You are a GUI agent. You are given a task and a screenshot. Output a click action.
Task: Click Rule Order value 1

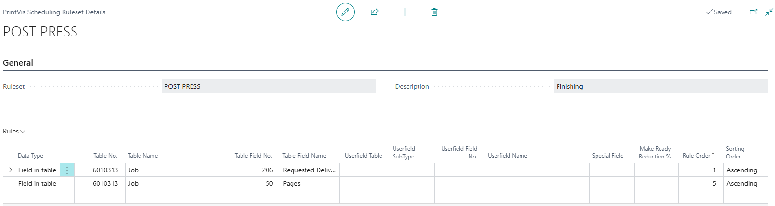pos(701,170)
